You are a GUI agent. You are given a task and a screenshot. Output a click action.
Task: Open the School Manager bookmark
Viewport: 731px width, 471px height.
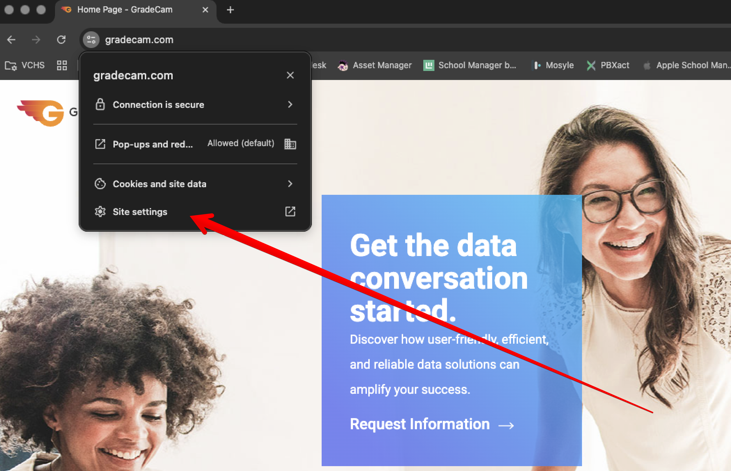(x=470, y=65)
